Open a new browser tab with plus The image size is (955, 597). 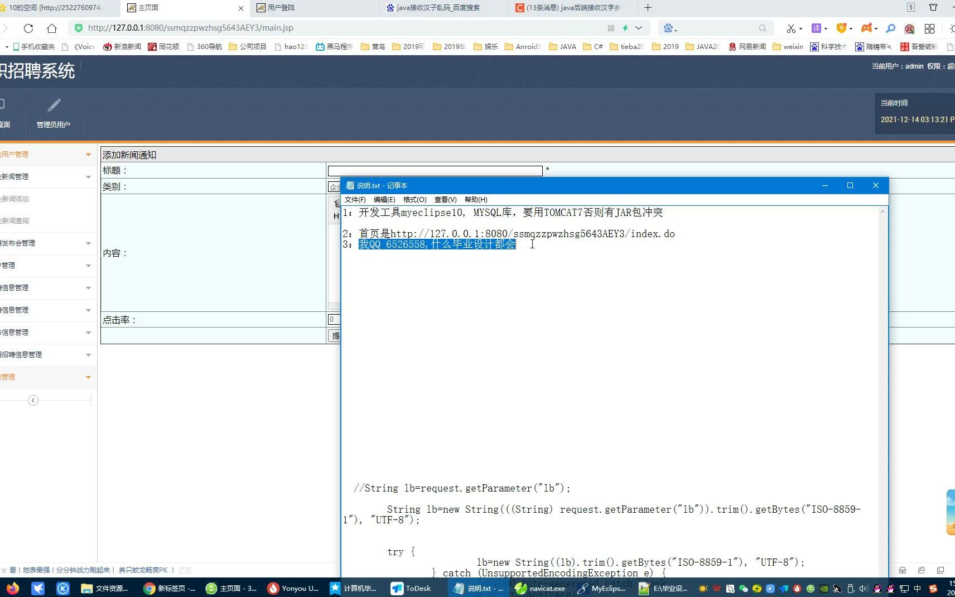click(x=648, y=8)
